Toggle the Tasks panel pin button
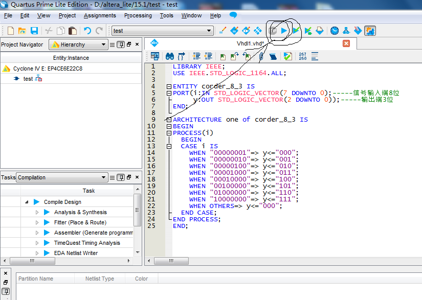 (121, 177)
